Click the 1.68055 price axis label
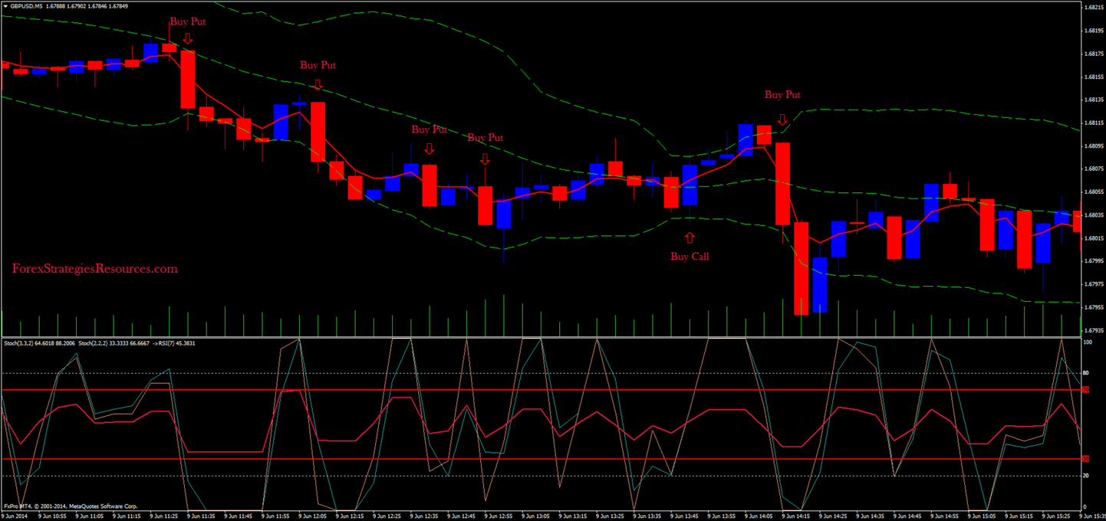Screen dimensions: 1106x521 [x=1094, y=192]
